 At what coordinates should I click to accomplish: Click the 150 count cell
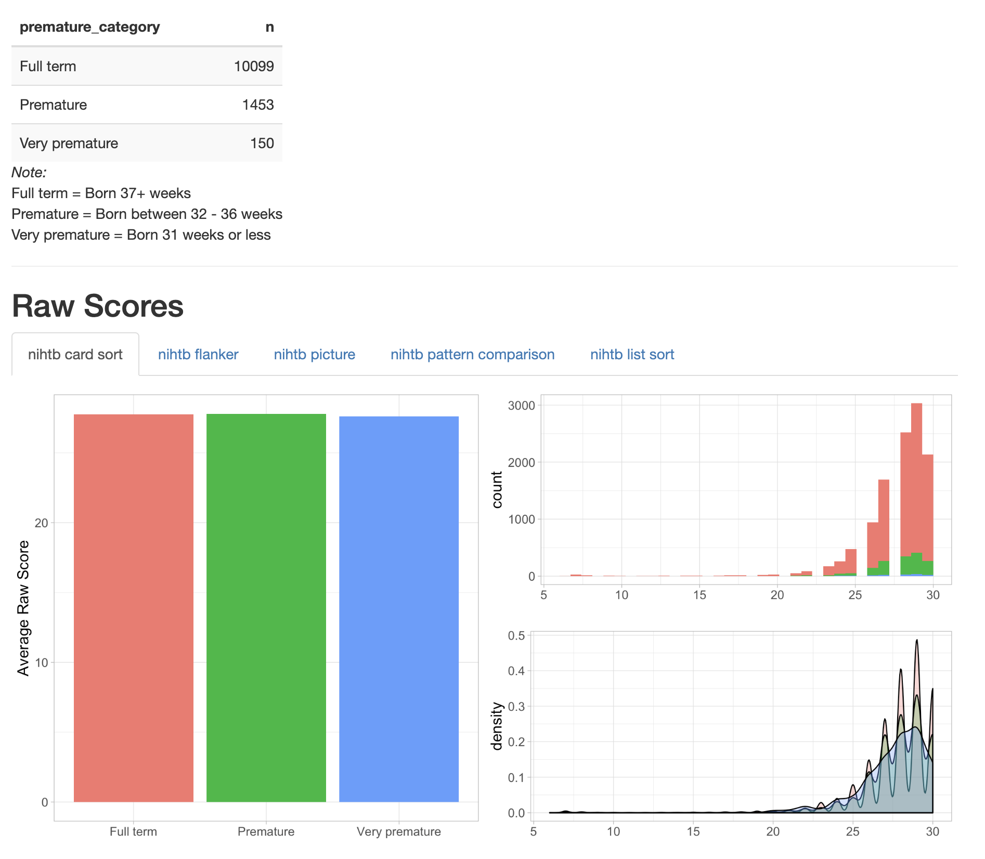click(x=262, y=143)
